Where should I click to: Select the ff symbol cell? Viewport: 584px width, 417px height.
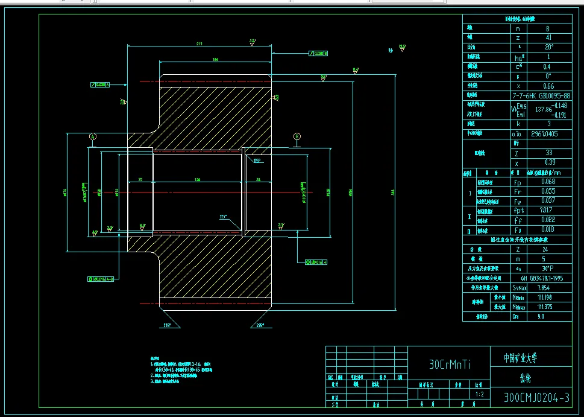click(x=519, y=220)
